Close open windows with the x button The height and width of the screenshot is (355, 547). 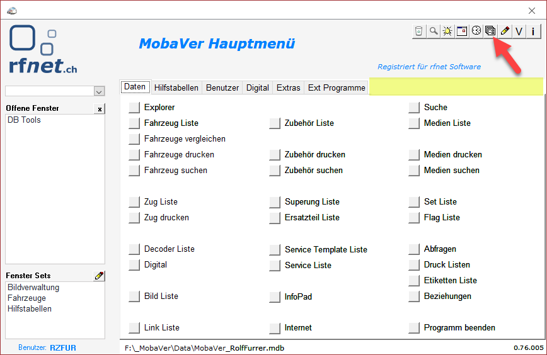(100, 109)
